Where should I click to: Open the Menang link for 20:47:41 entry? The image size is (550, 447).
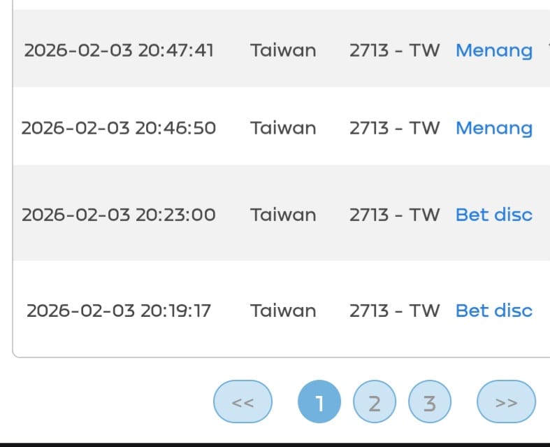pyautogui.click(x=493, y=50)
